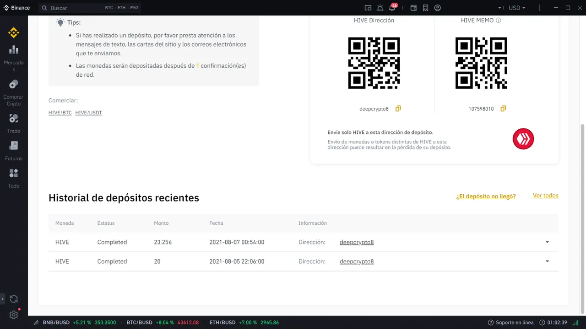This screenshot has height=329, width=586.
Task: Expand the 2021-08-07 deposit row details
Action: [547, 242]
